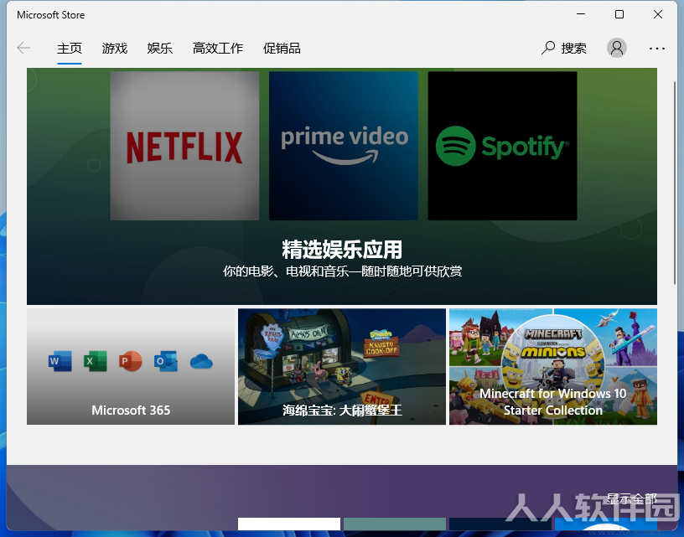The height and width of the screenshot is (537, 684).
Task: Open the 海绵宝宝: 大闹蟹堡王 game card
Action: pos(342,367)
